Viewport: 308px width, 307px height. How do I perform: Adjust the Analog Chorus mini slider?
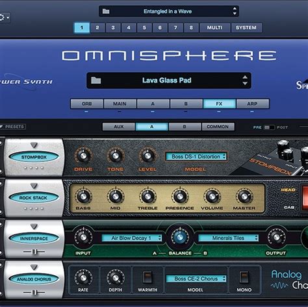point(34,293)
